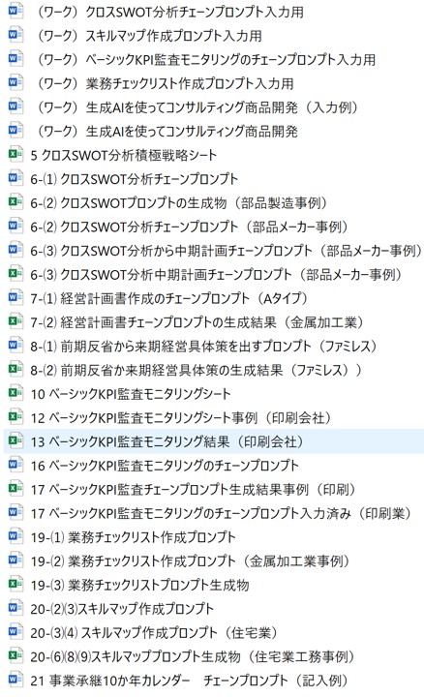The image size is (424, 697).
Task: Click Word icon of 21 事業承継10か年カレンダー チェーンプロンプト
Action: pyautogui.click(x=15, y=680)
